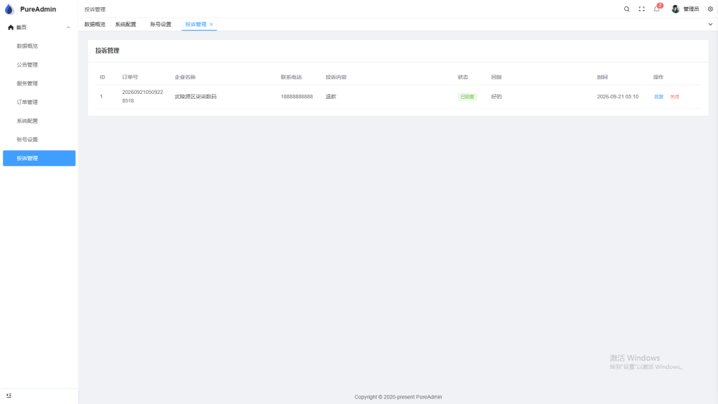Open notifications via the bell icon
This screenshot has height=404, width=718.
point(656,9)
